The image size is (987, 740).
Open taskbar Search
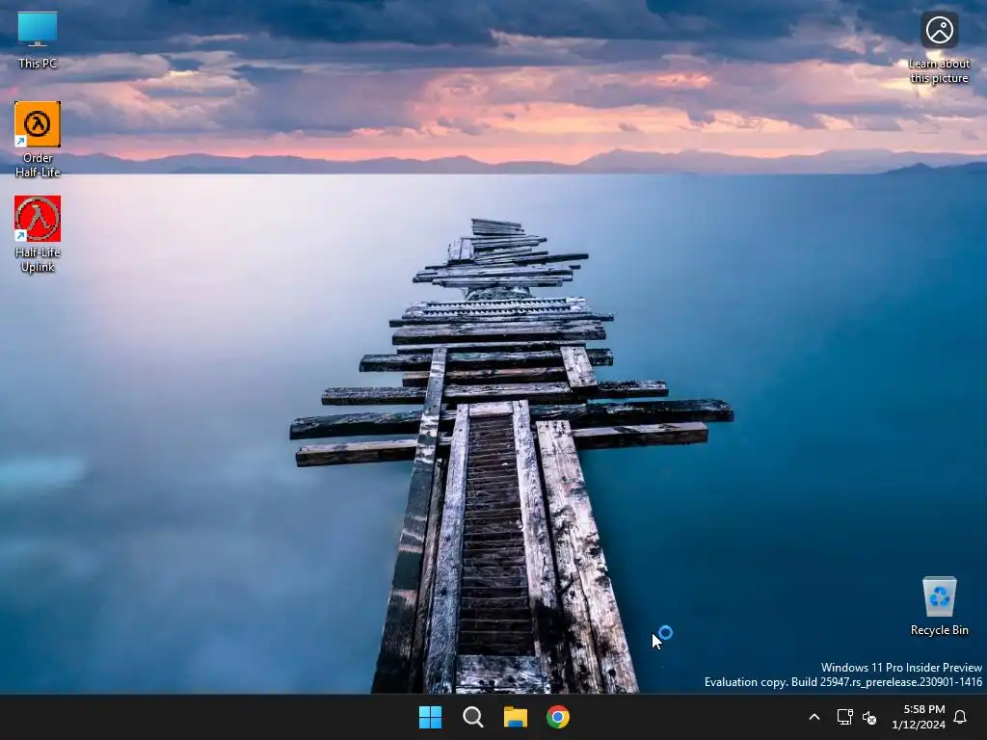click(x=472, y=717)
